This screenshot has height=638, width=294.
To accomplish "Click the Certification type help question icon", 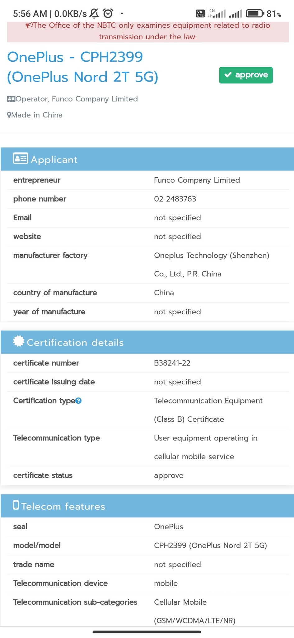I will [79, 401].
